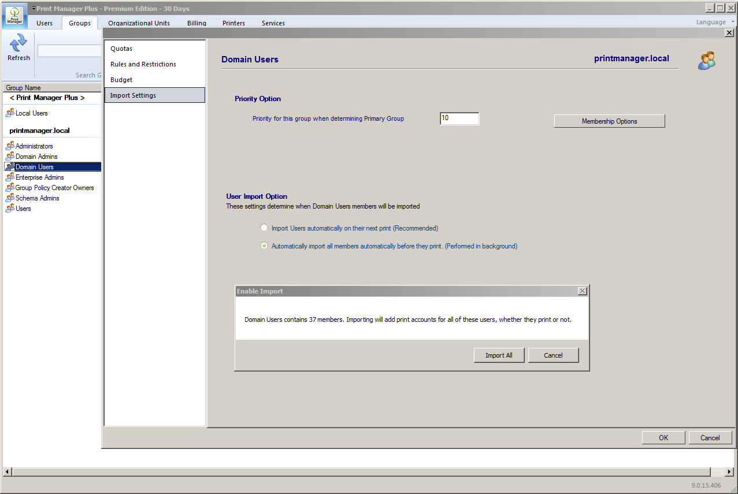Open the Rules and Restrictions page
The height and width of the screenshot is (494, 738).
155,64
